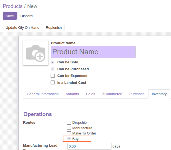Go back to Products breadcrumb
The image size is (171, 150).
[13, 6]
